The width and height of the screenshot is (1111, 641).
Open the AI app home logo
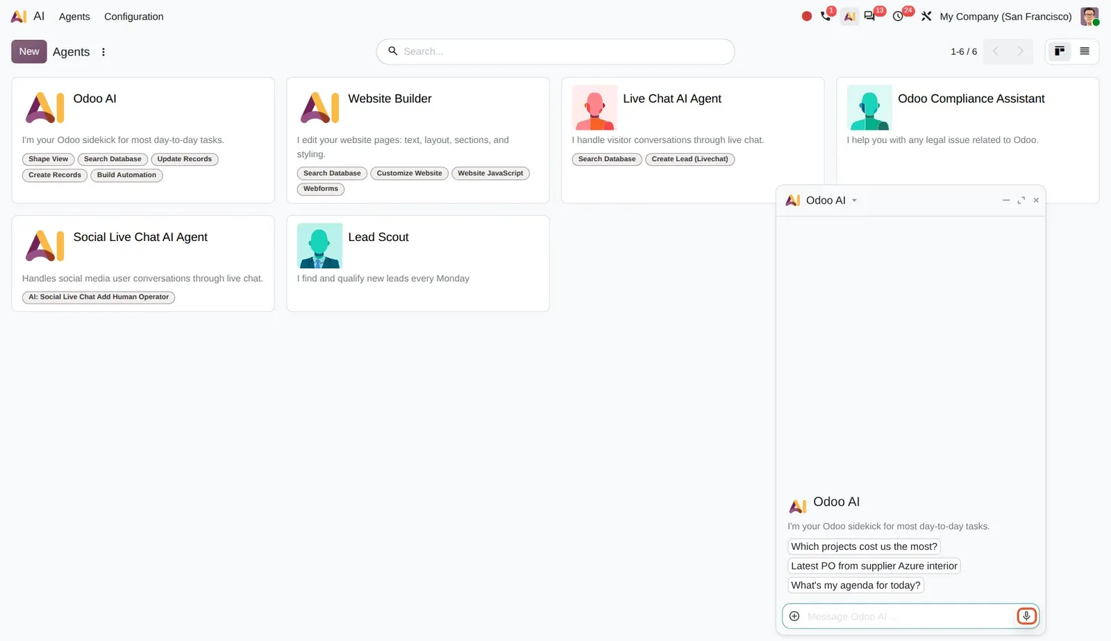point(19,16)
